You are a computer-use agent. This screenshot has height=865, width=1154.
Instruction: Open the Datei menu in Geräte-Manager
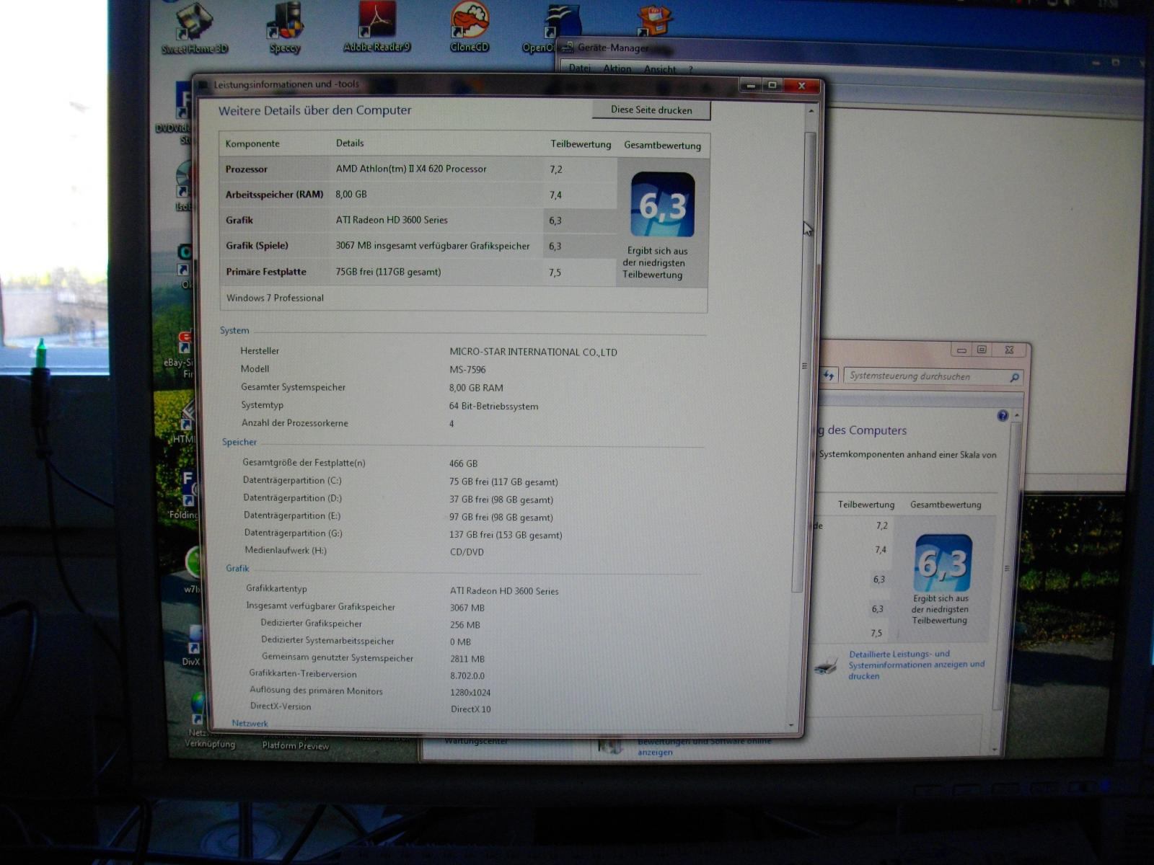580,68
